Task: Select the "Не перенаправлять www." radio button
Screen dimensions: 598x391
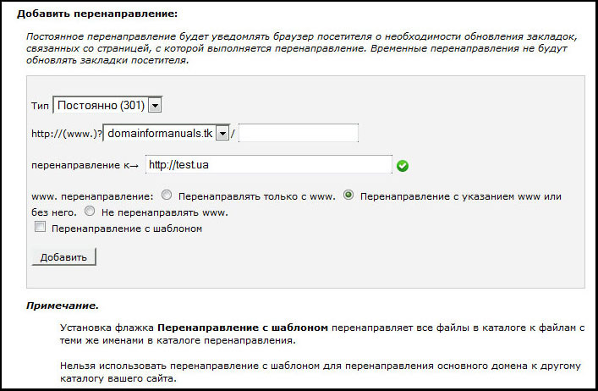Action: [90, 211]
